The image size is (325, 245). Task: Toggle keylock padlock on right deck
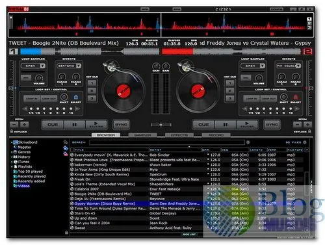tap(309, 131)
